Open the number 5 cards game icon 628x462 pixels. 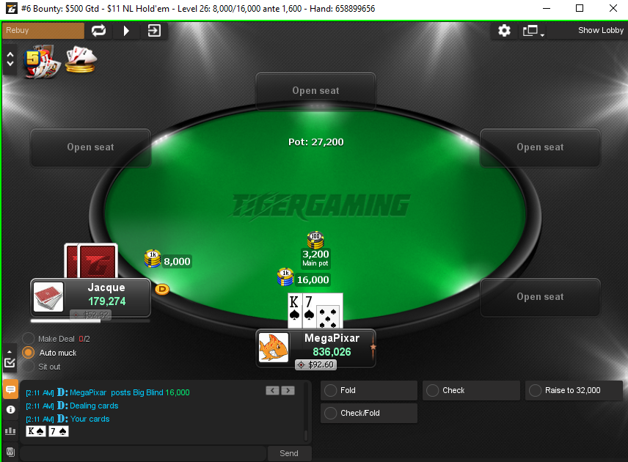point(42,62)
